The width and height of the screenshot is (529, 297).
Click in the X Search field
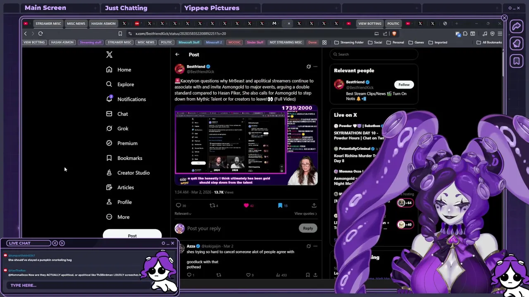[374, 54]
